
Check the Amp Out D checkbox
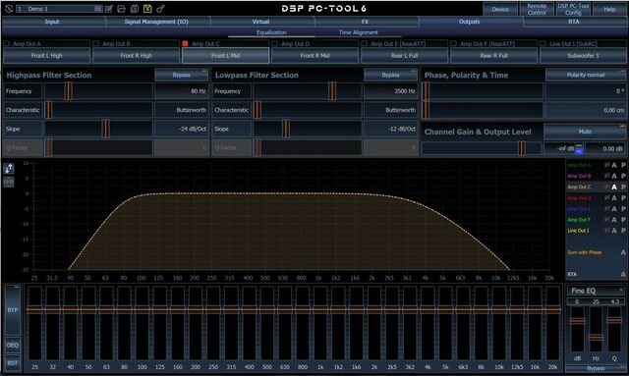(275, 43)
